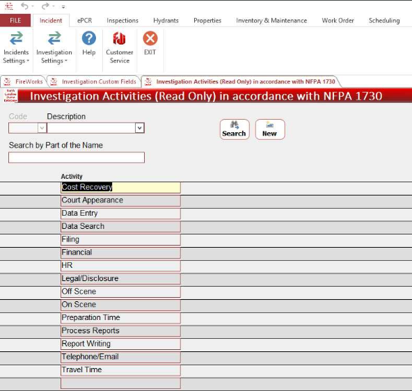Click the FireWorks document tab icon
The width and height of the screenshot is (412, 391).
coord(7,81)
